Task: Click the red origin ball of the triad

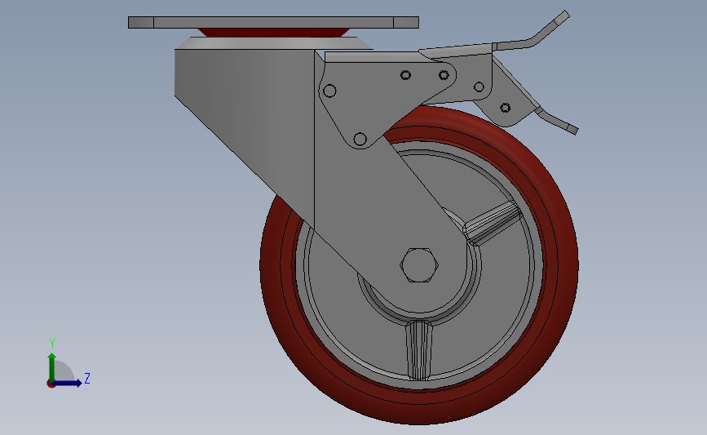Action: pyautogui.click(x=51, y=384)
